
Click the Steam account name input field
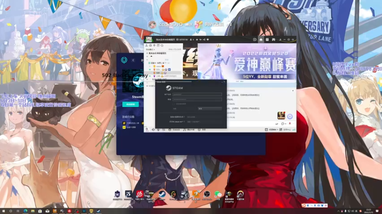tap(197, 94)
